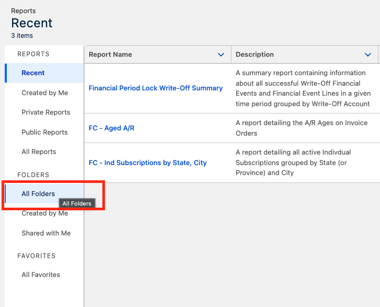Click the '3 items' count text
Image resolution: width=380 pixels, height=307 pixels.
[x=22, y=35]
